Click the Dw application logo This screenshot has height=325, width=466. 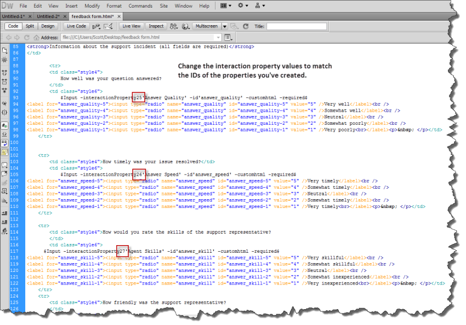(7, 5)
